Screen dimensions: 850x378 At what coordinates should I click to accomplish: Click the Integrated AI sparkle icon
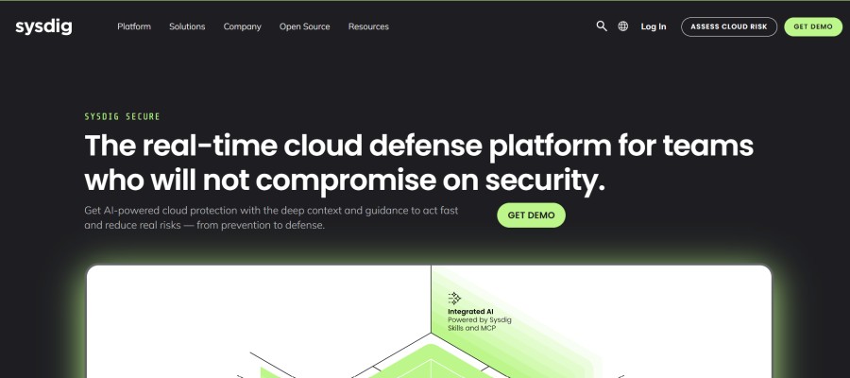[x=454, y=299]
